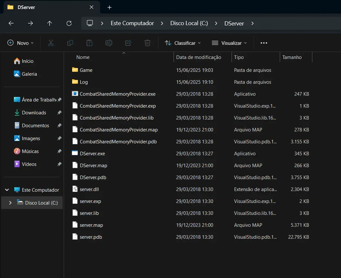Expand chevron after DServer in address bar
This screenshot has height=278, width=341.
click(252, 23)
